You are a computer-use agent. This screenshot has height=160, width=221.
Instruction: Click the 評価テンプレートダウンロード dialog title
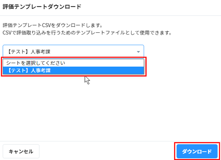pyautogui.click(x=42, y=7)
